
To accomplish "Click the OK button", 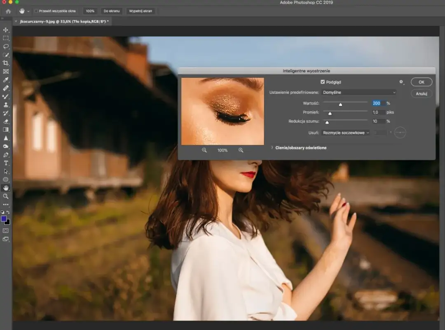I will 422,82.
